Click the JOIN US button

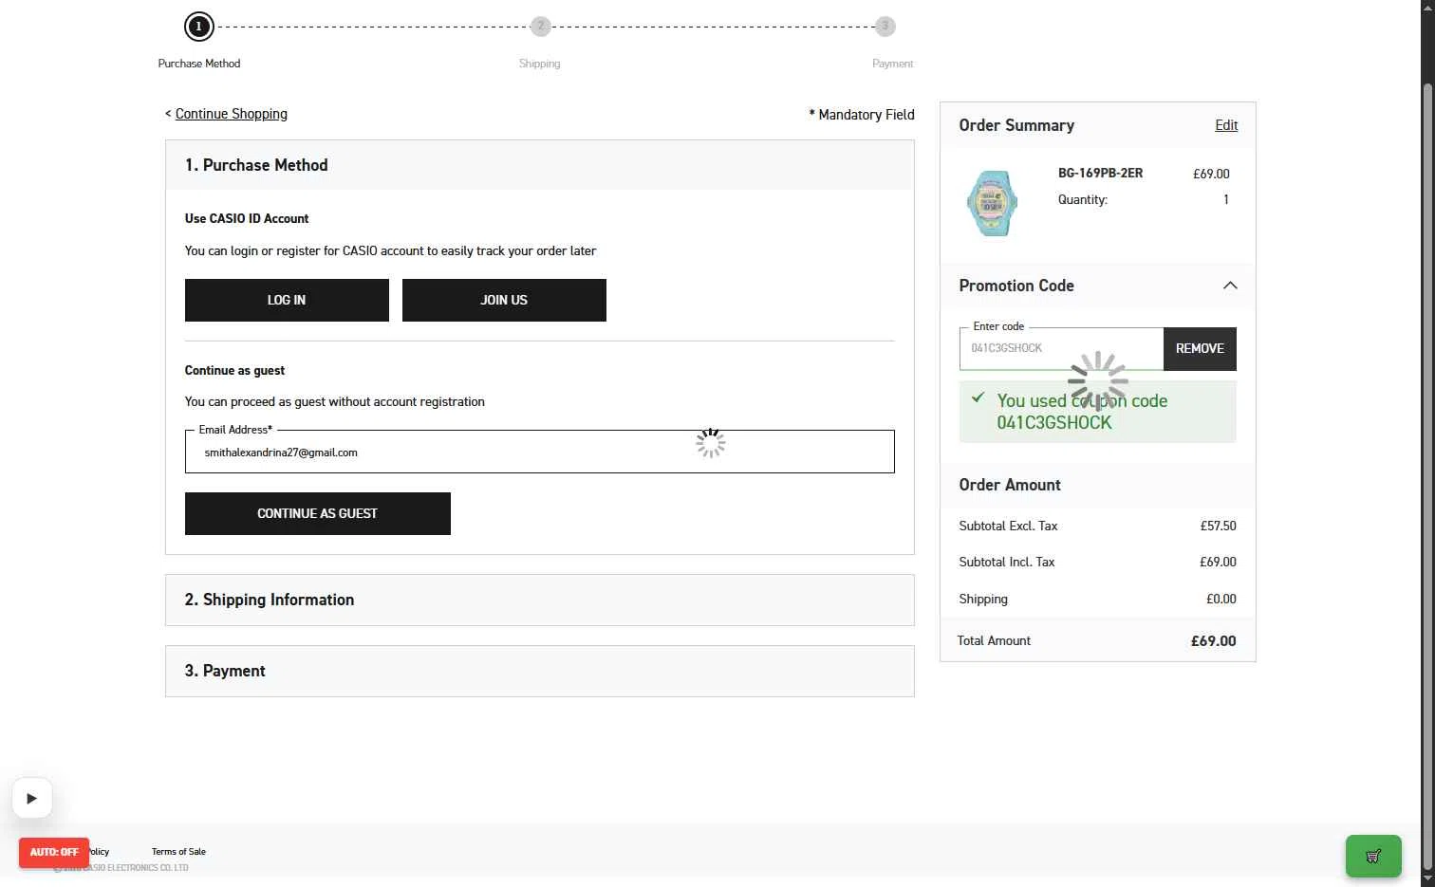(504, 300)
